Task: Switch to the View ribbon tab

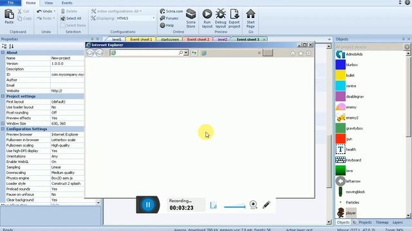Action: coord(49,3)
